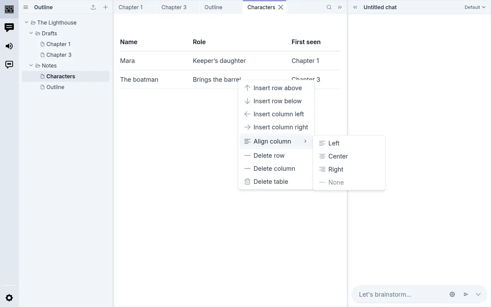Open the workspace layout icon in left rail

click(x=9, y=9)
